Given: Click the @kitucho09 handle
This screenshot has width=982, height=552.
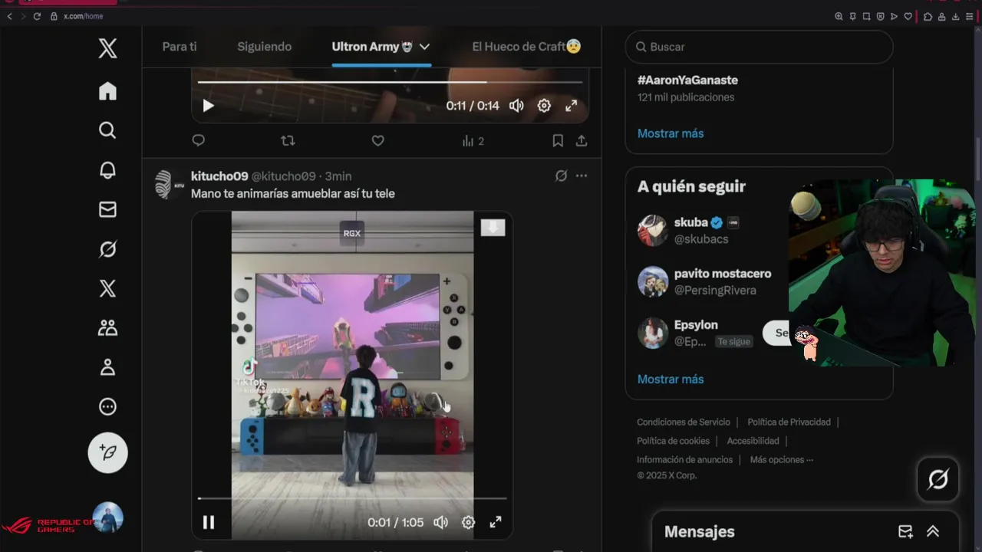Looking at the screenshot, I should [284, 176].
